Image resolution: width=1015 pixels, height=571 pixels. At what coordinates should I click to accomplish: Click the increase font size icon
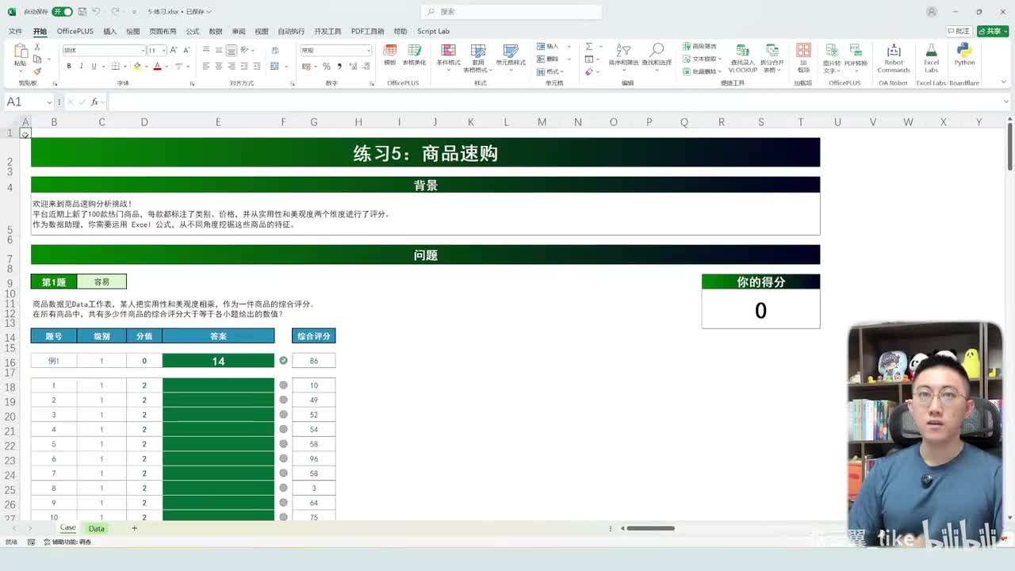[174, 50]
